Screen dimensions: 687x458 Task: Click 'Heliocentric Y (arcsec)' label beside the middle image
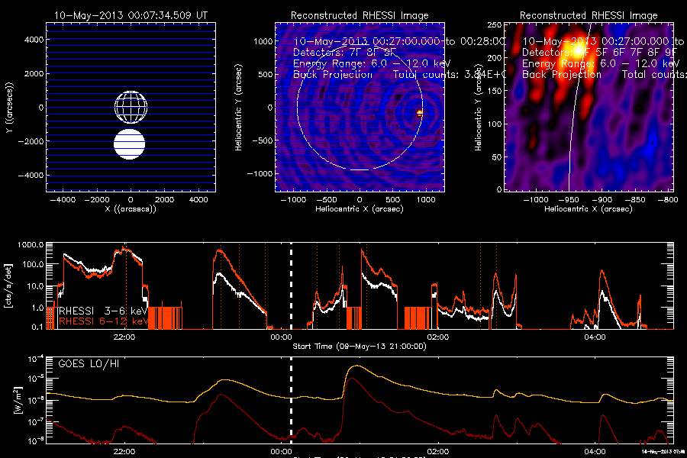pyautogui.click(x=238, y=108)
